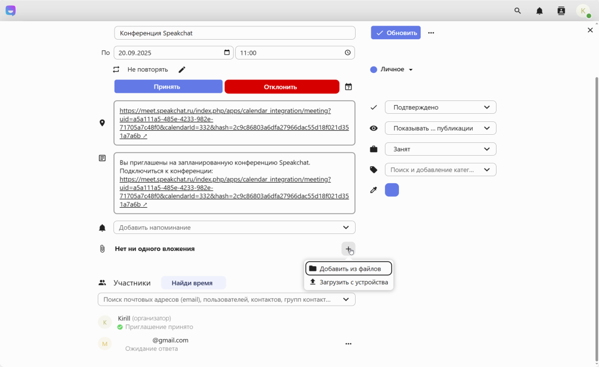Choose Загрузить с устройства menu option
Screen dimensions: 599x367
point(349,282)
